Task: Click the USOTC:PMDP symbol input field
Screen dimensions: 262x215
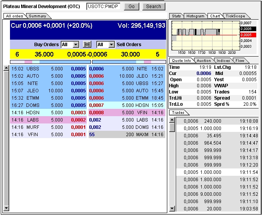Action: [104, 7]
